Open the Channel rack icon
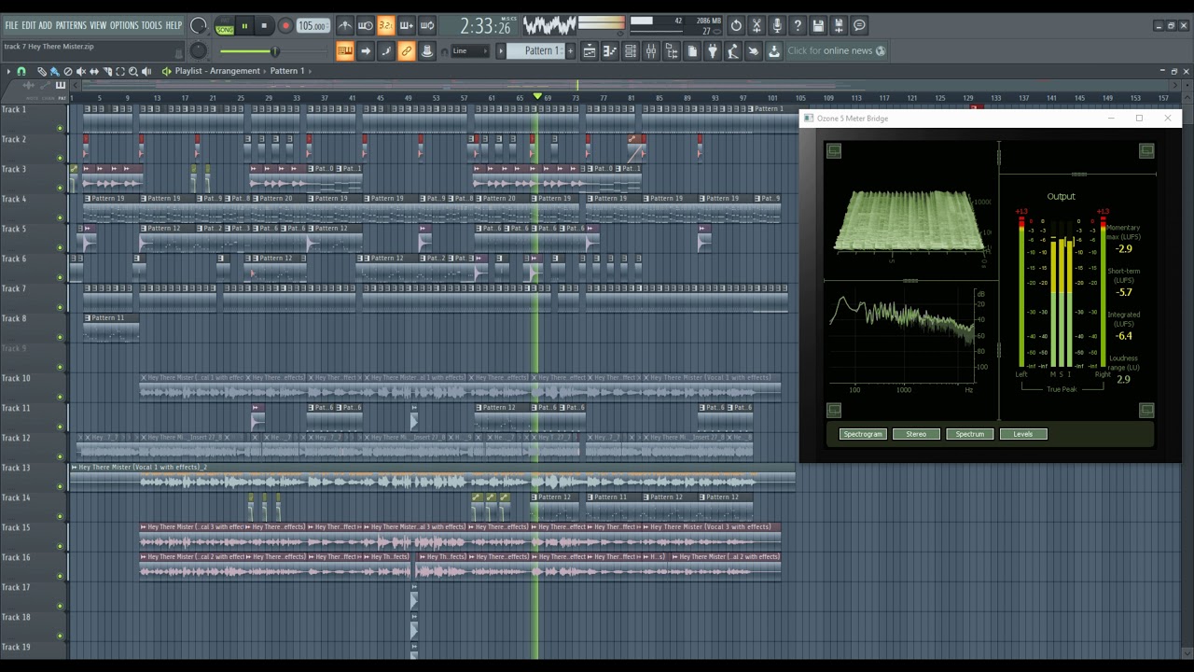This screenshot has width=1194, height=672. 631,51
